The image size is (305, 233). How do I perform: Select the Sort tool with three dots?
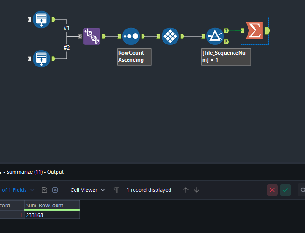[131, 36]
